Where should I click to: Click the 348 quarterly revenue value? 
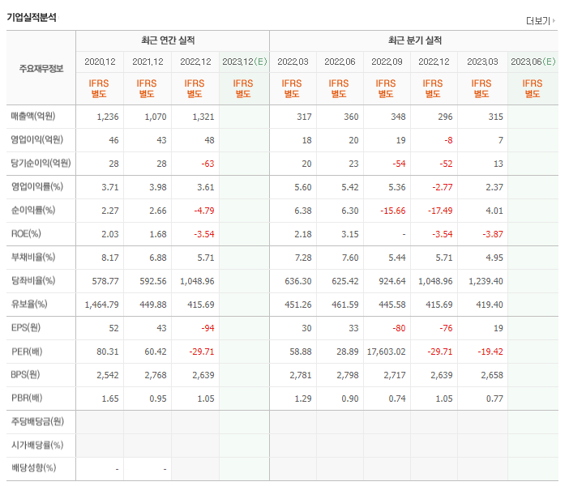(x=398, y=117)
